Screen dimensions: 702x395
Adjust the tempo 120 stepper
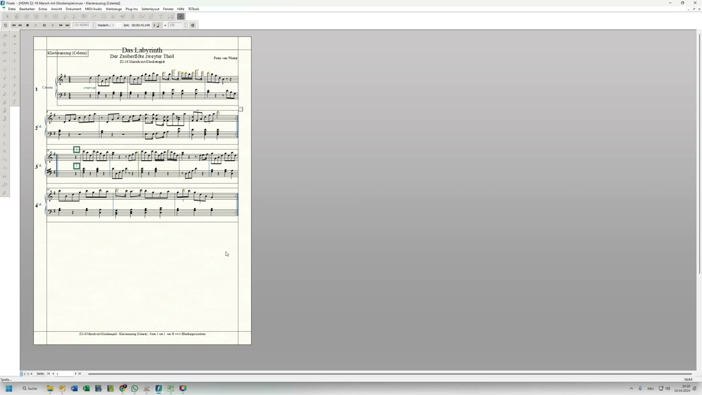(185, 25)
